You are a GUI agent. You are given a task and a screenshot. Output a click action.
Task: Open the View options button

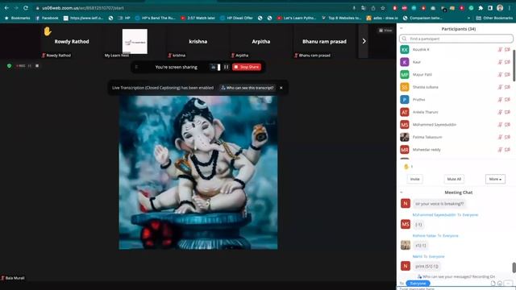click(385, 31)
